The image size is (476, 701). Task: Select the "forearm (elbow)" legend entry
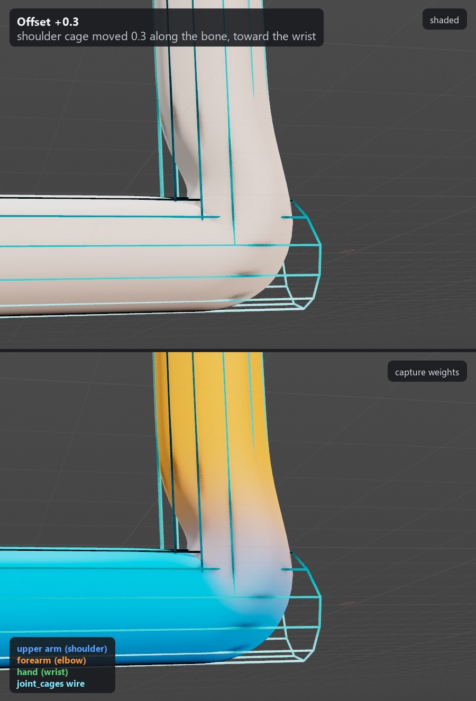pos(51,660)
